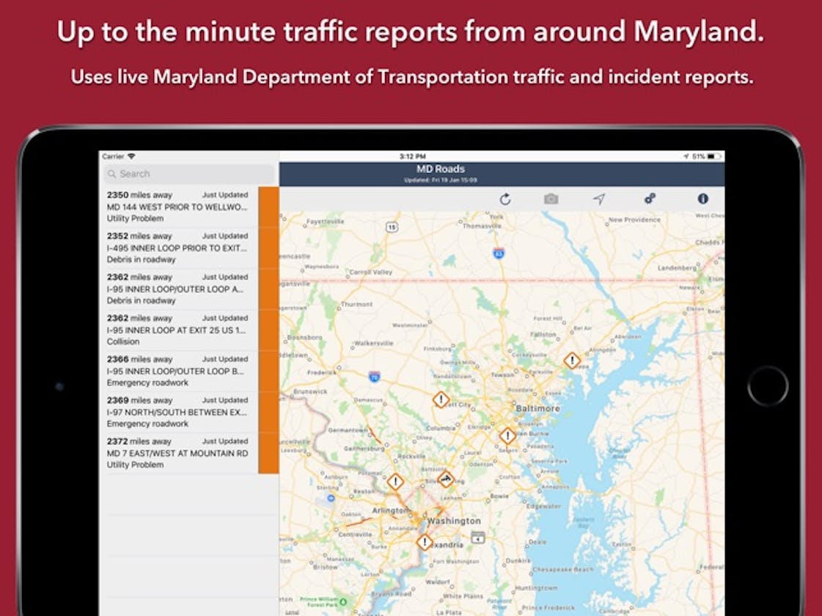Expand the MD 144 WEST utility problem report

pos(176,206)
